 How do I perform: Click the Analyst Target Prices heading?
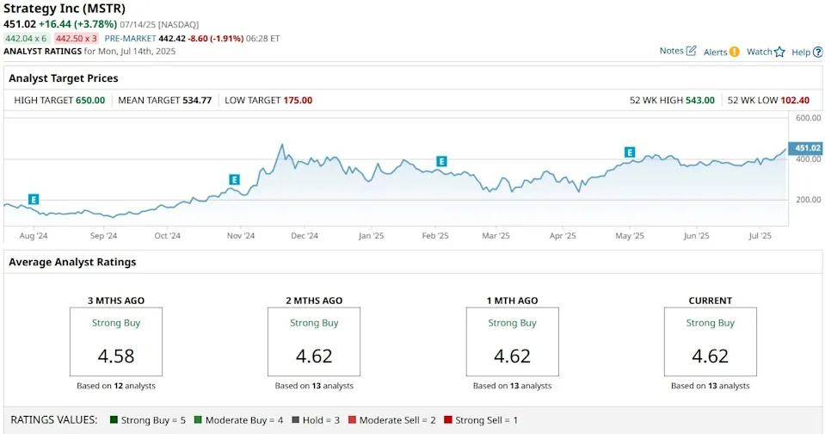click(63, 78)
